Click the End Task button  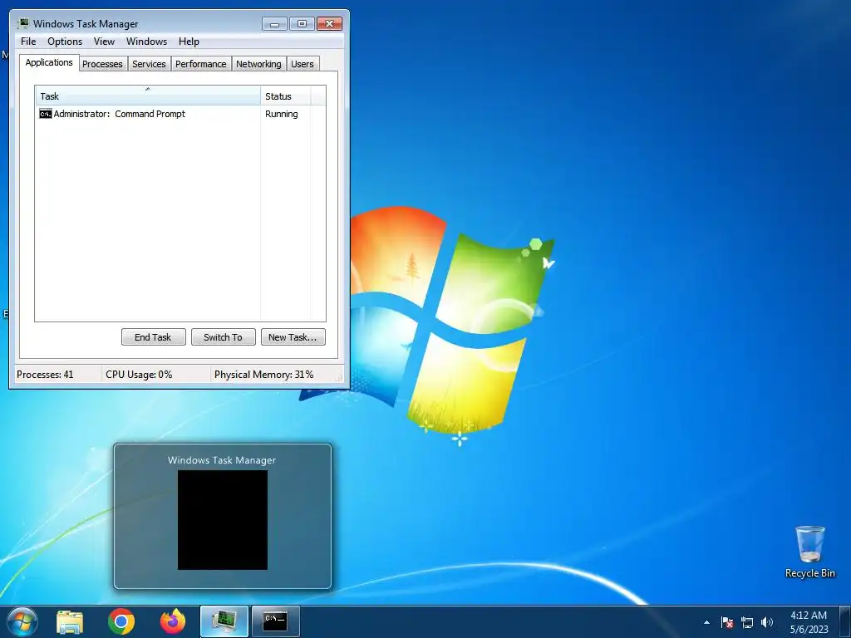click(153, 337)
